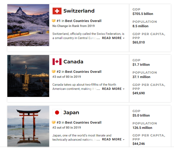The image size is (174, 148).
Task: Click the Matterhorn train photo thumbnail
Action: click(x=28, y=25)
